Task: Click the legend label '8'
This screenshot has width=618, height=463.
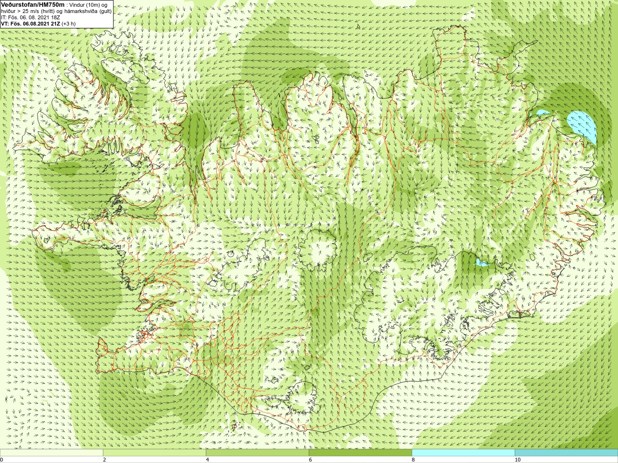Action: [x=413, y=460]
